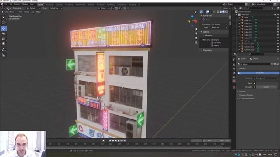Adjust the World Strength slider
The width and height of the screenshot is (280, 157).
click(x=266, y=87)
